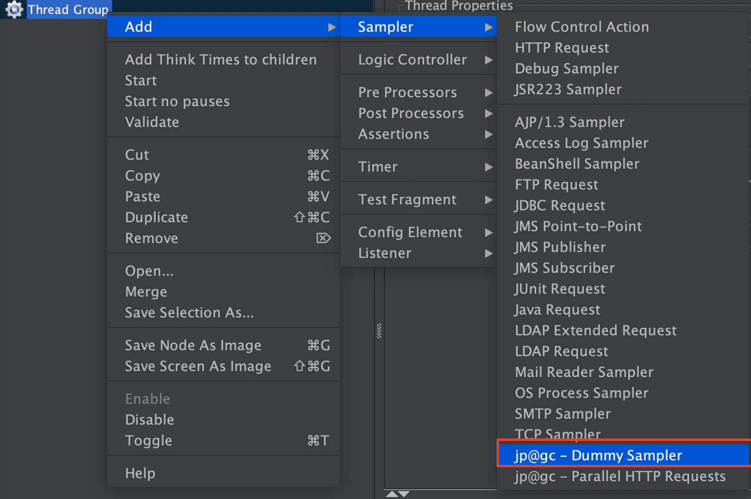
Task: Select JMS Subscriber
Action: (624, 268)
